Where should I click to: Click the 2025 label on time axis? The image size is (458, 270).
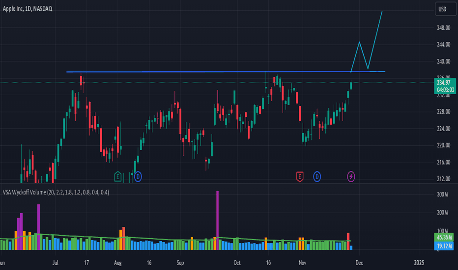coord(419,263)
